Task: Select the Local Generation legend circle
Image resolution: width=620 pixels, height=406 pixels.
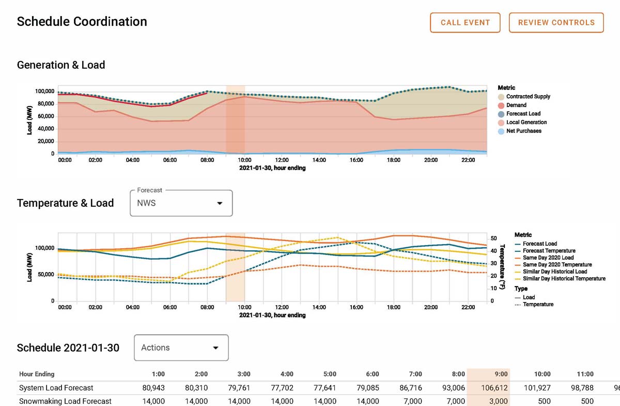Action: click(501, 123)
